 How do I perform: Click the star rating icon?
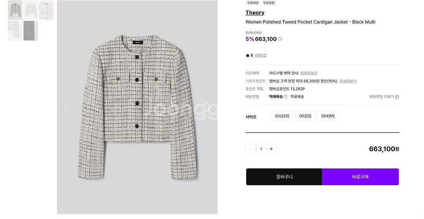(x=247, y=56)
